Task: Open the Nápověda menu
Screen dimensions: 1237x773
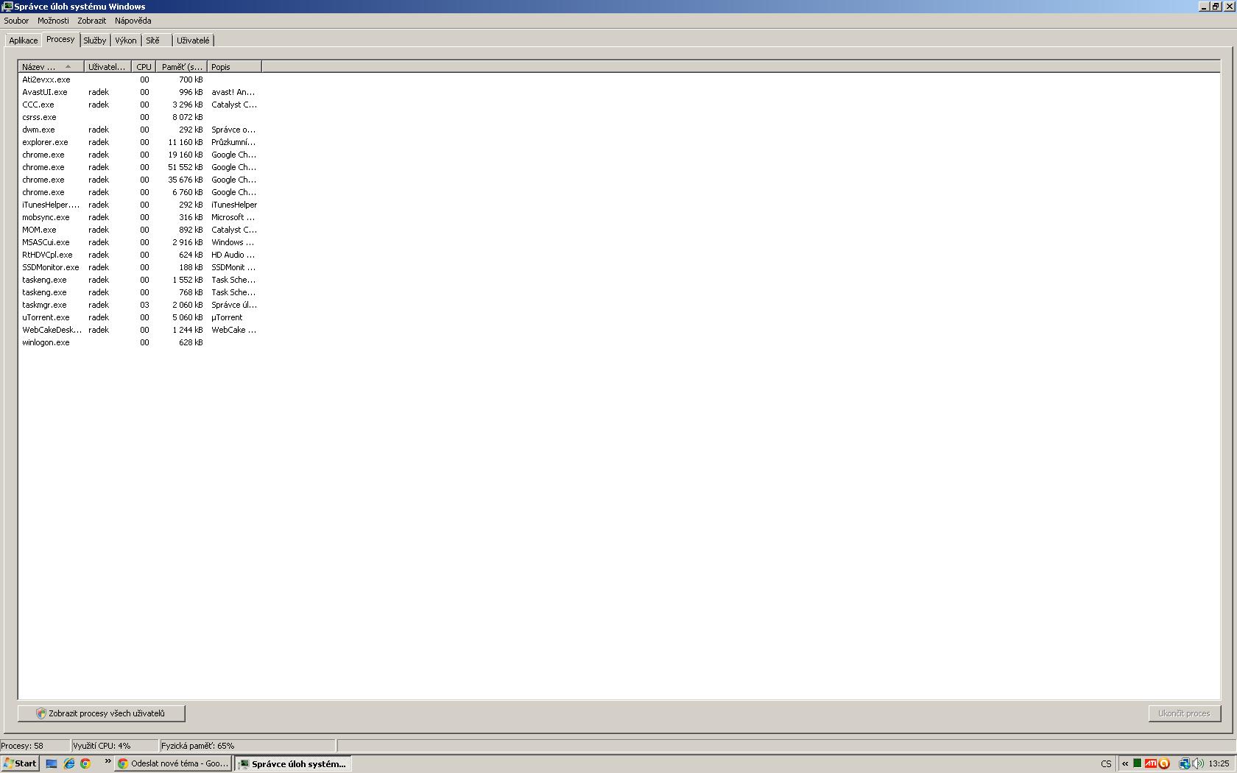Action: pyautogui.click(x=133, y=21)
